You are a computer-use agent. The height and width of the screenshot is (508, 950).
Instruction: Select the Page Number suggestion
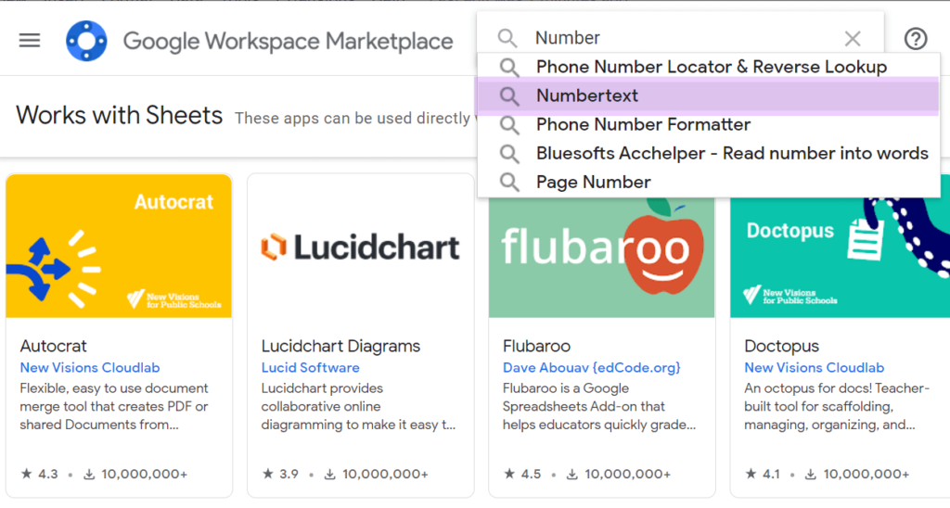(709, 183)
